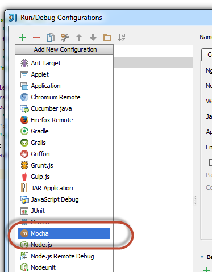Viewport: 212px width, 272px height.
Task: Click the red minus Remove Configuration icon
Action: pyautogui.click(x=36, y=37)
